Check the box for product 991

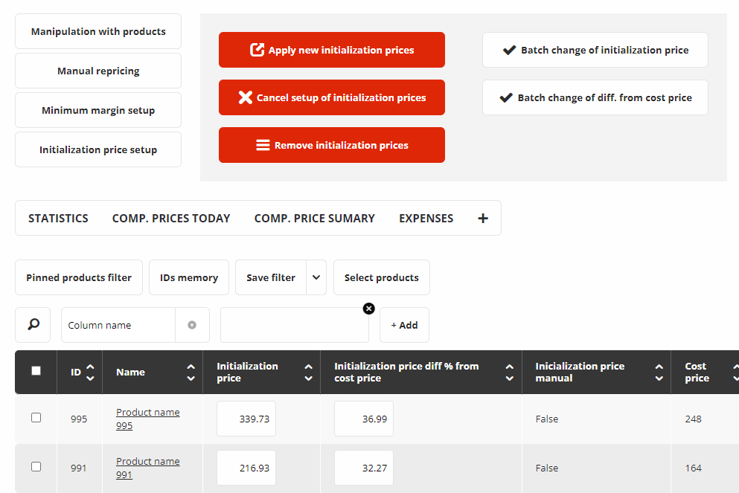[x=36, y=467]
